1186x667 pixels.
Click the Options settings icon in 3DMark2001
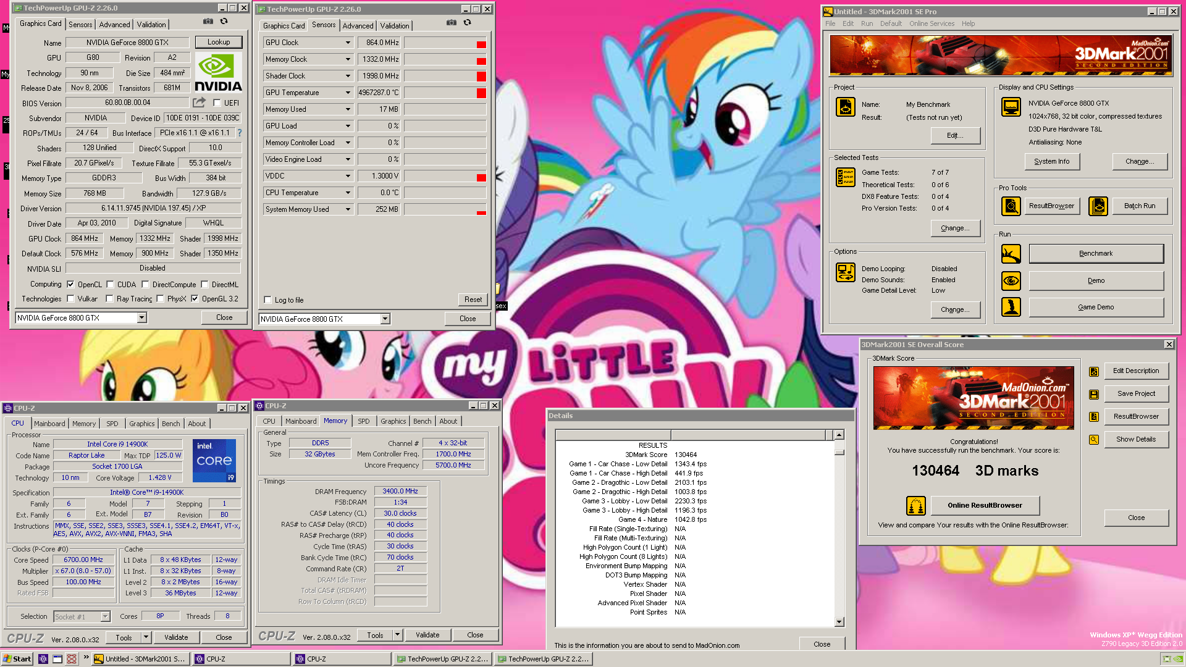[846, 272]
